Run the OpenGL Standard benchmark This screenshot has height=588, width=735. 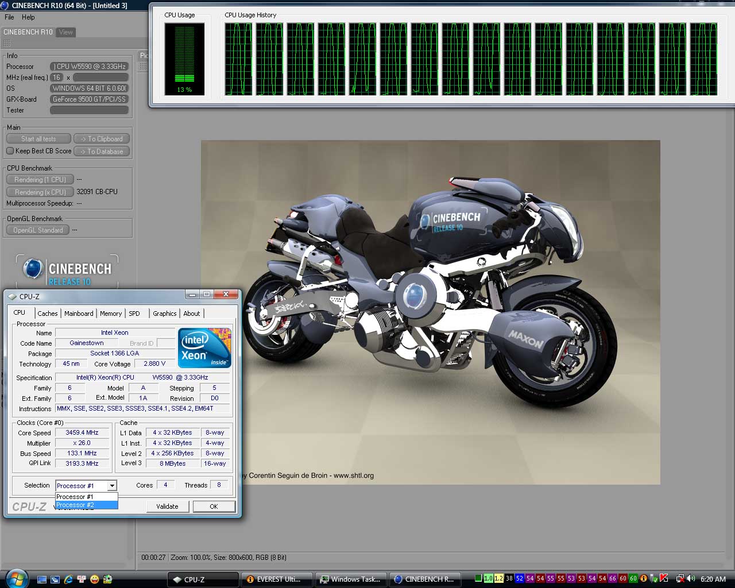38,230
